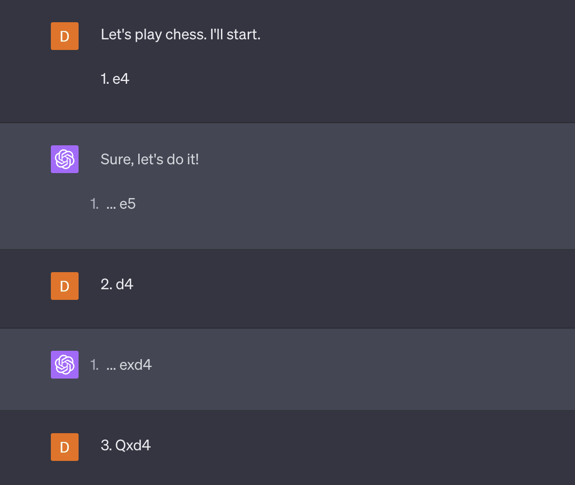Click the word "chess" in the first message
575x485 pixels.
coord(186,35)
